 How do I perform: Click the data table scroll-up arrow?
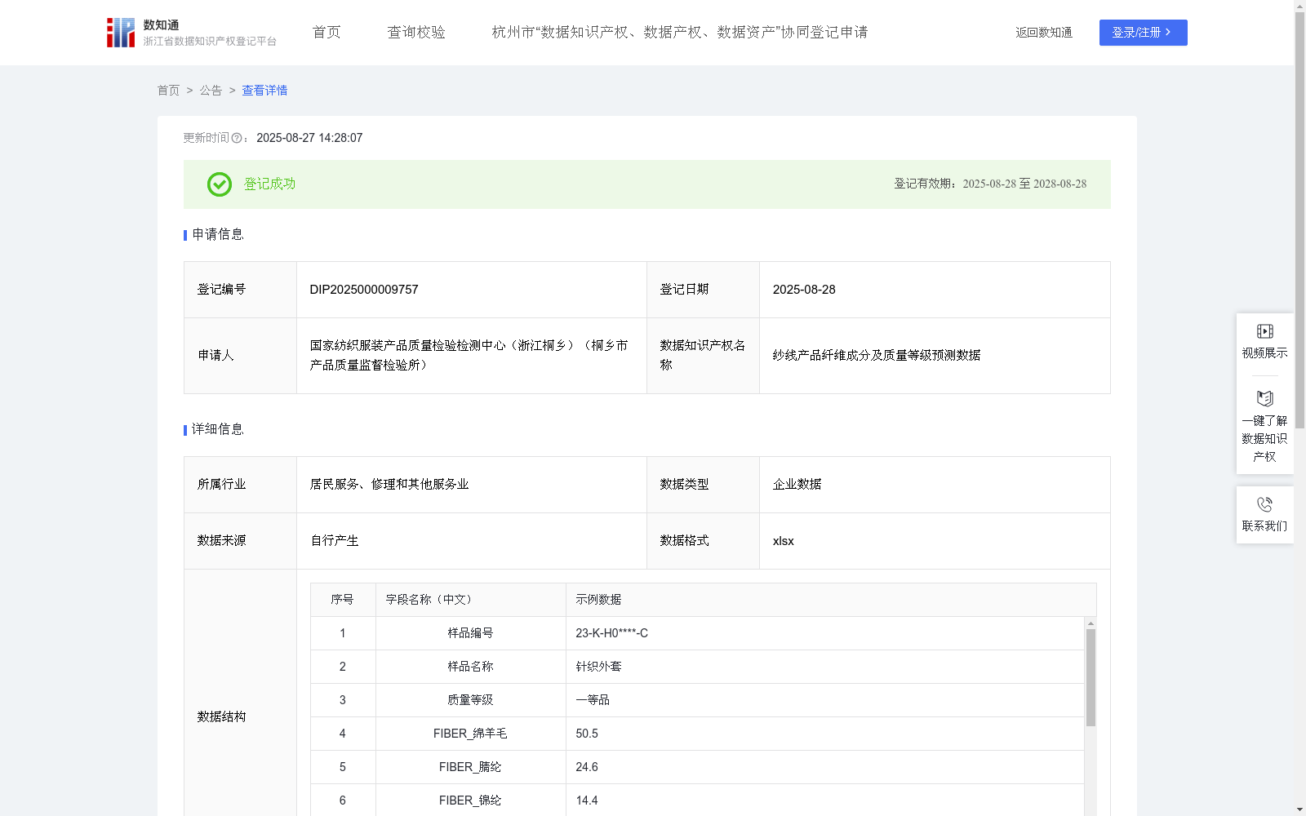(1091, 623)
